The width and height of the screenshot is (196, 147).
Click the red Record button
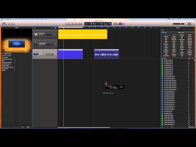pos(81,24)
